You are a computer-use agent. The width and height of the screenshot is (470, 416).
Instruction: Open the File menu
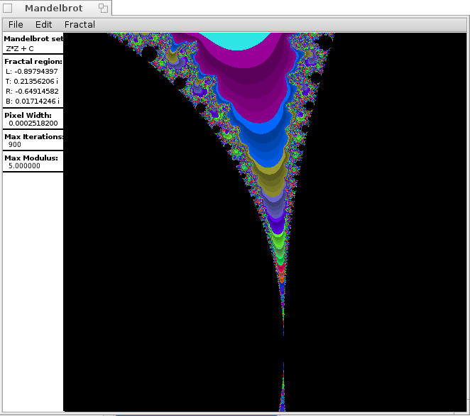[16, 24]
